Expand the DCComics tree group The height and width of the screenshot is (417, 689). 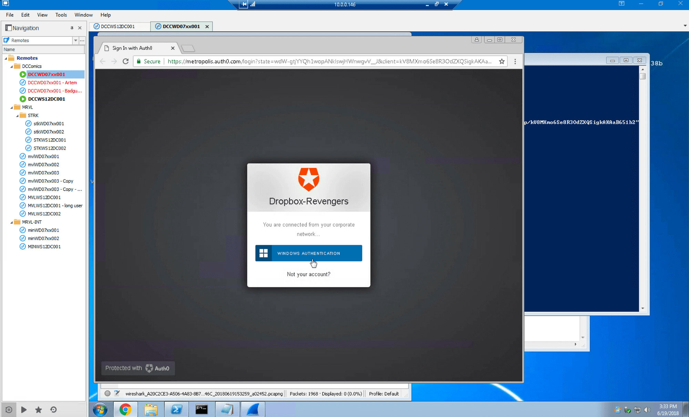(x=11, y=66)
